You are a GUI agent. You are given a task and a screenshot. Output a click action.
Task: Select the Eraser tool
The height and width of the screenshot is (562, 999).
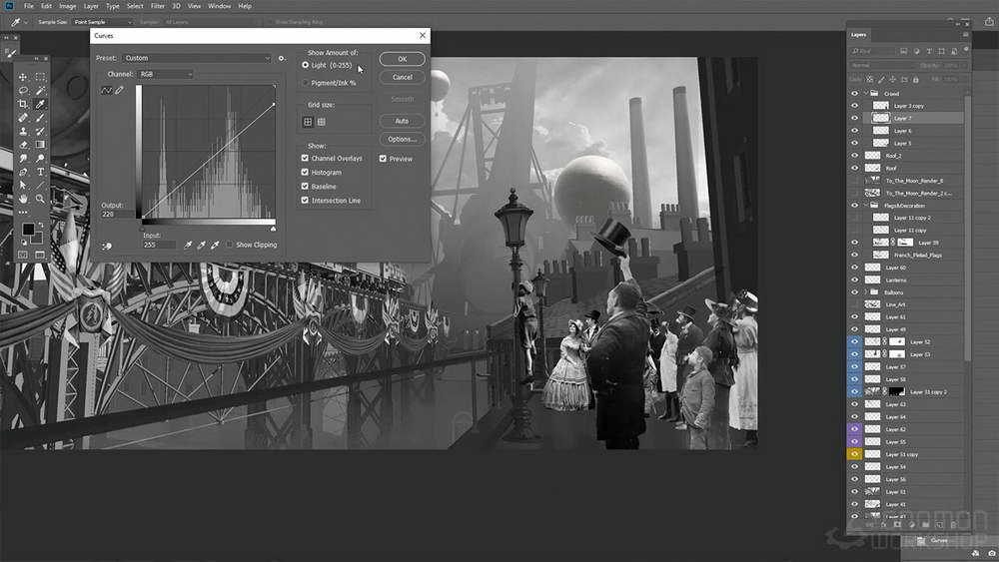tap(23, 145)
